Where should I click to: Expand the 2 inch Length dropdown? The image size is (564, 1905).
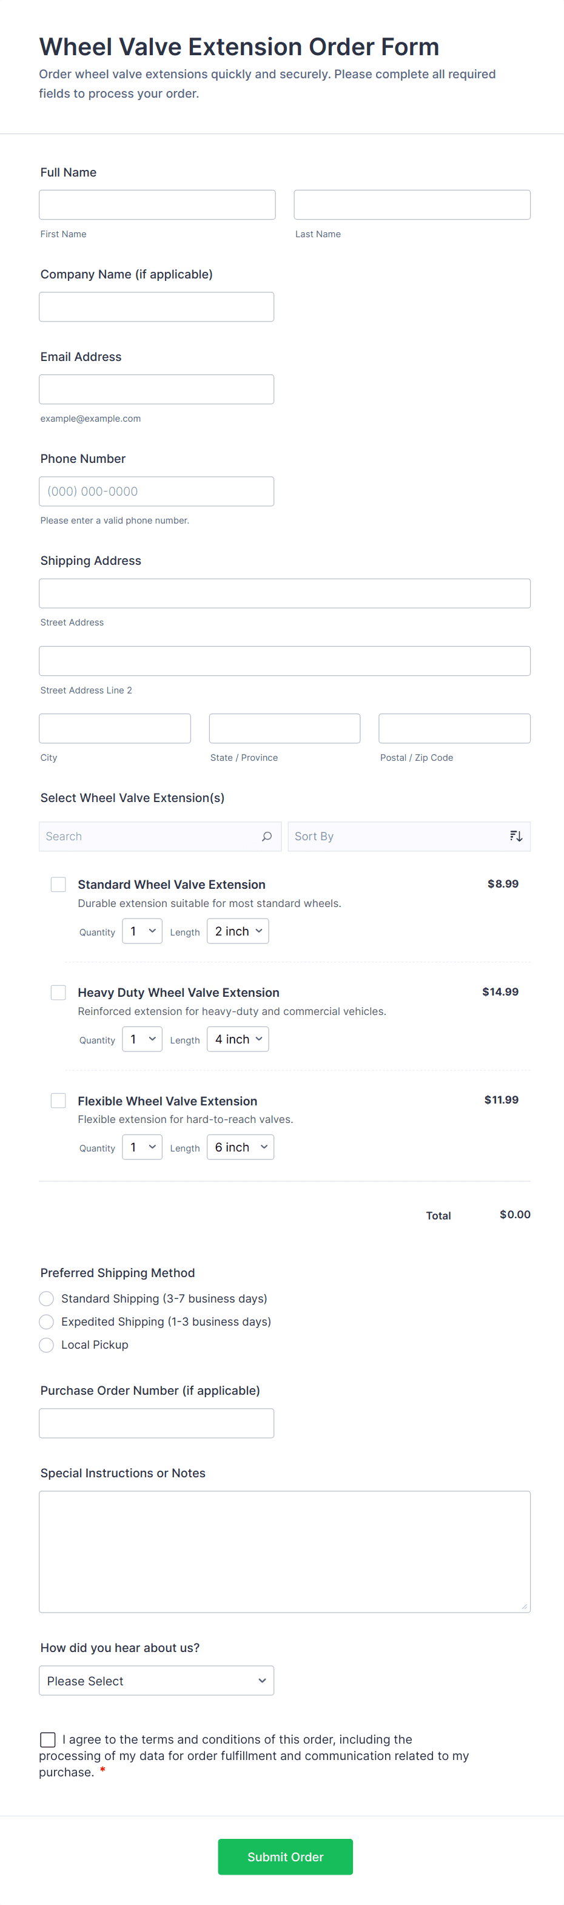pos(238,931)
